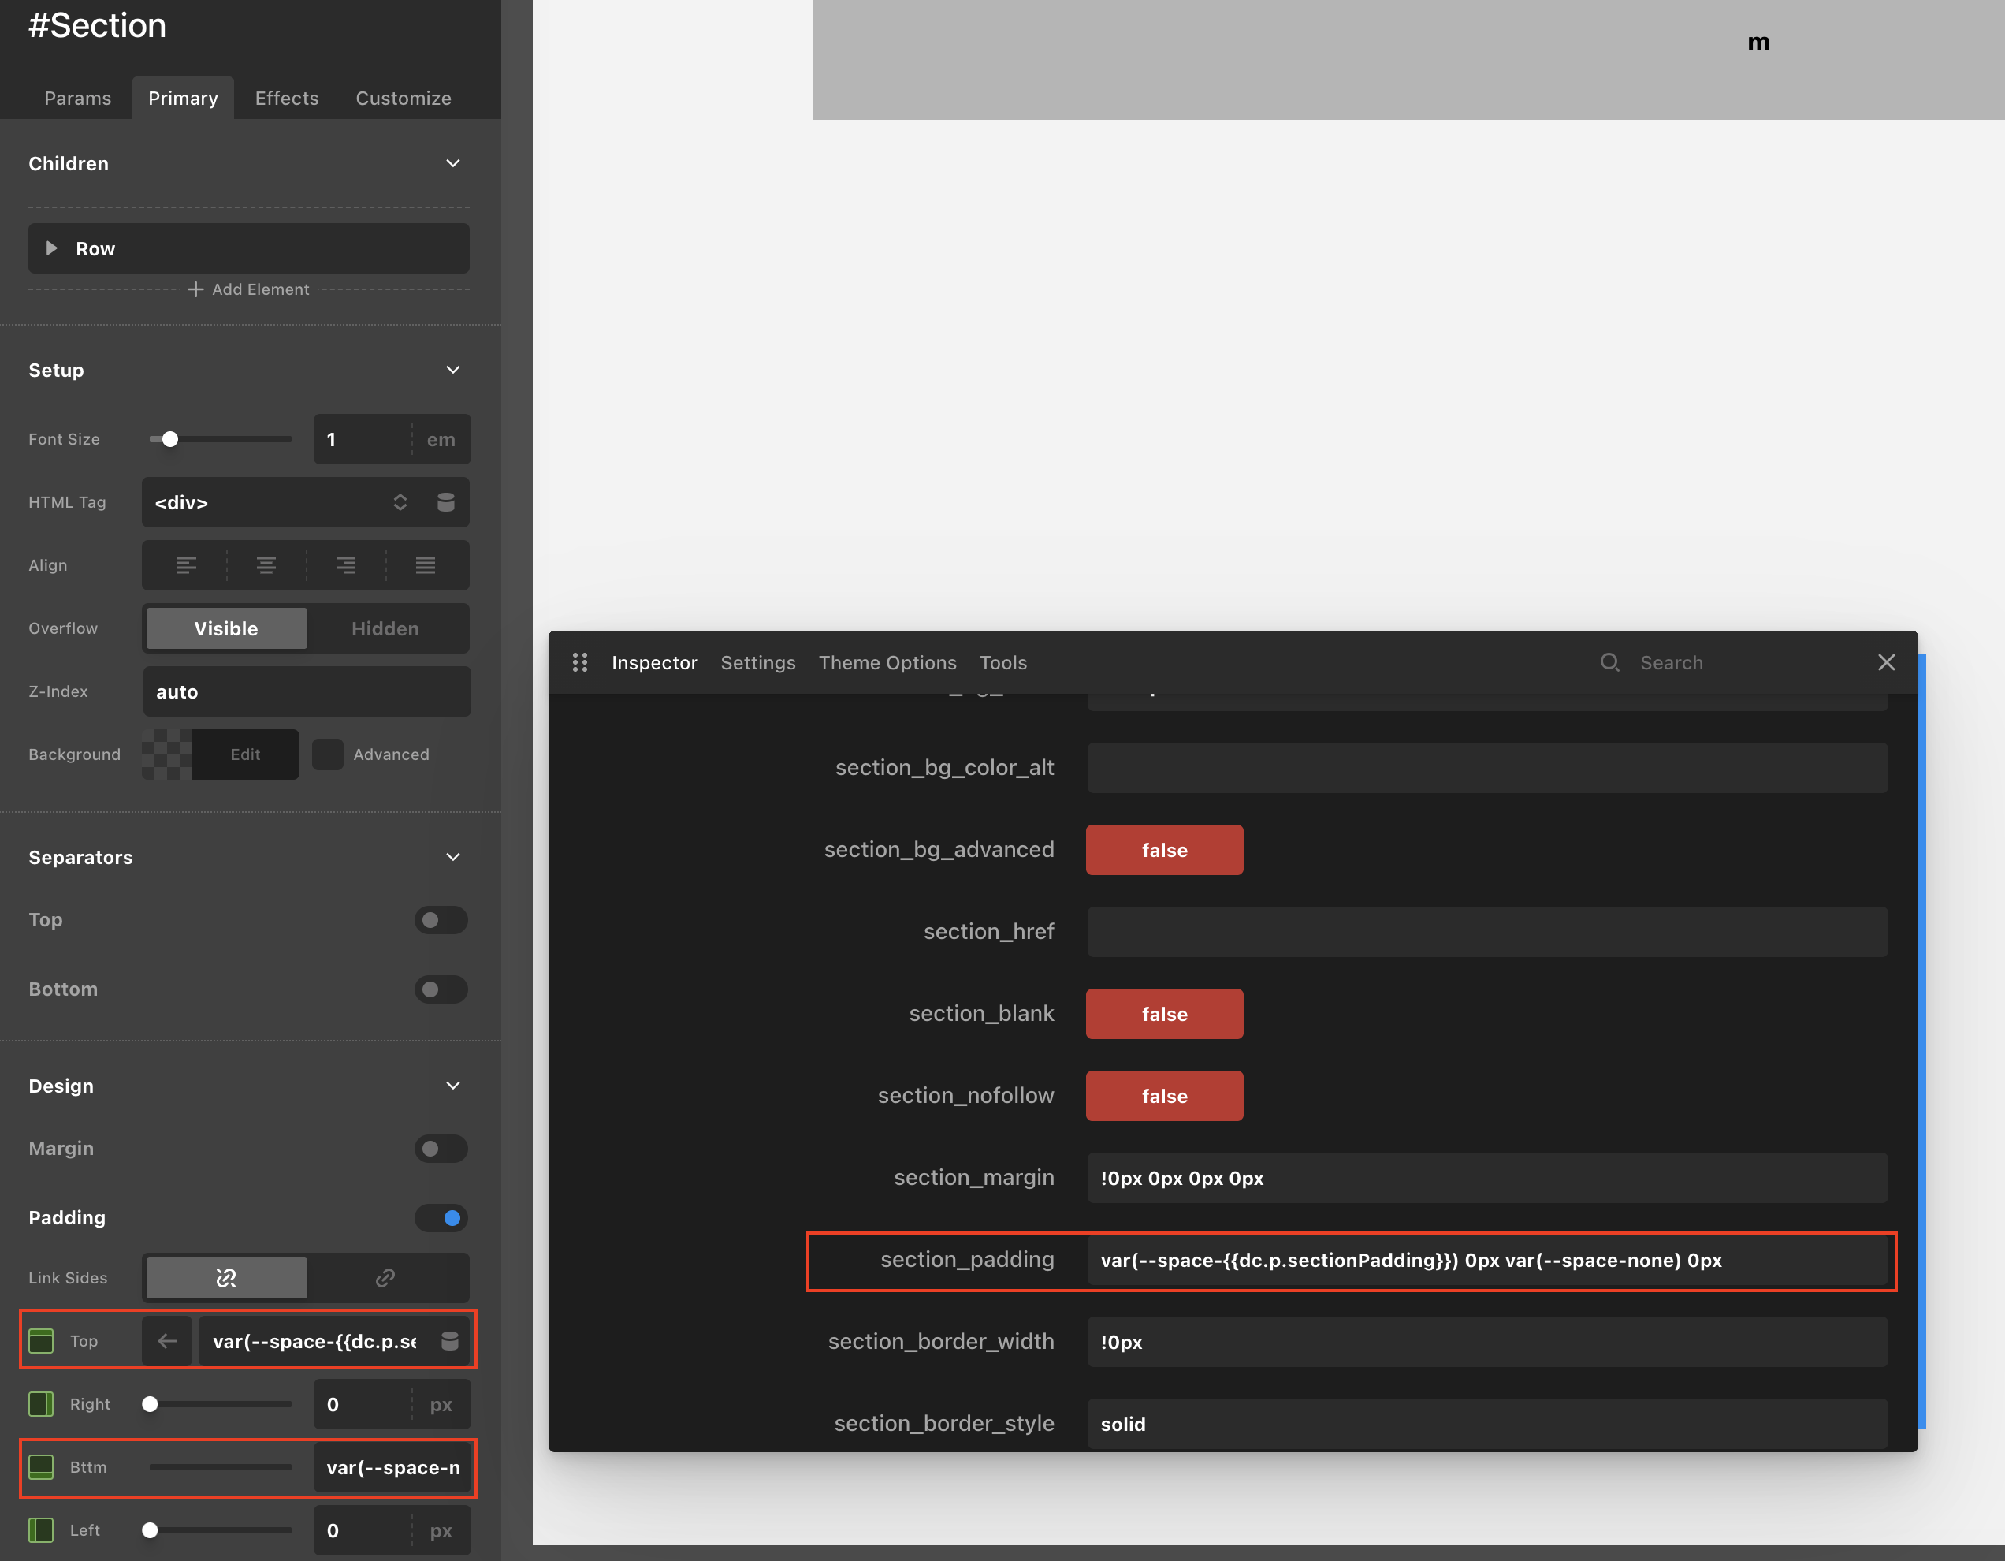Click the drag handle dots of Inspector panel
This screenshot has height=1561, width=2005.
point(579,662)
